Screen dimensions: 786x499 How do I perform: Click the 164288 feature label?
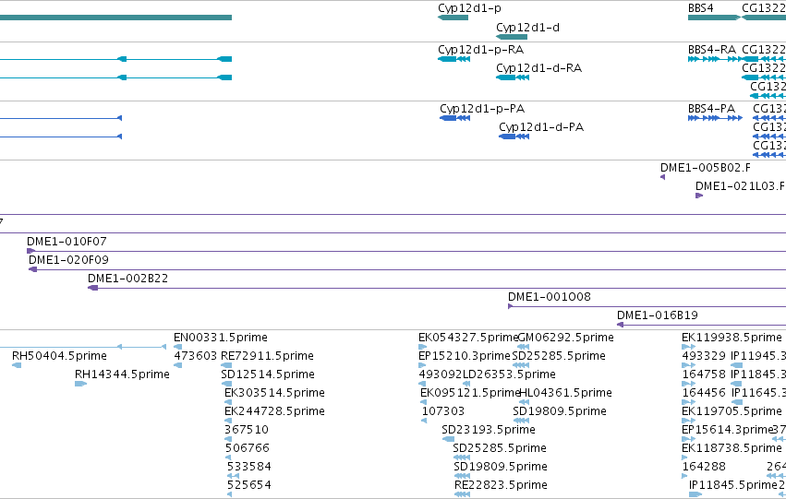pos(704,467)
